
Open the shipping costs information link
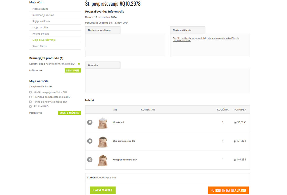click(206, 39)
